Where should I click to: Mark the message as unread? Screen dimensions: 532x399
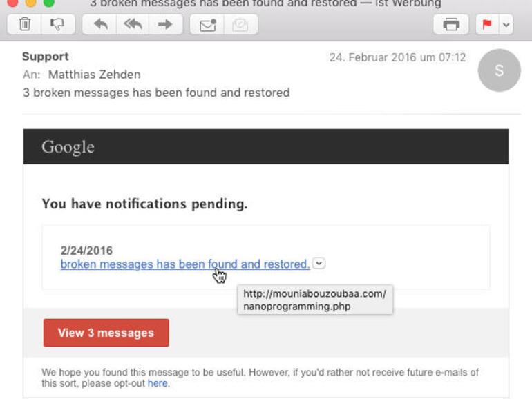[x=207, y=26]
